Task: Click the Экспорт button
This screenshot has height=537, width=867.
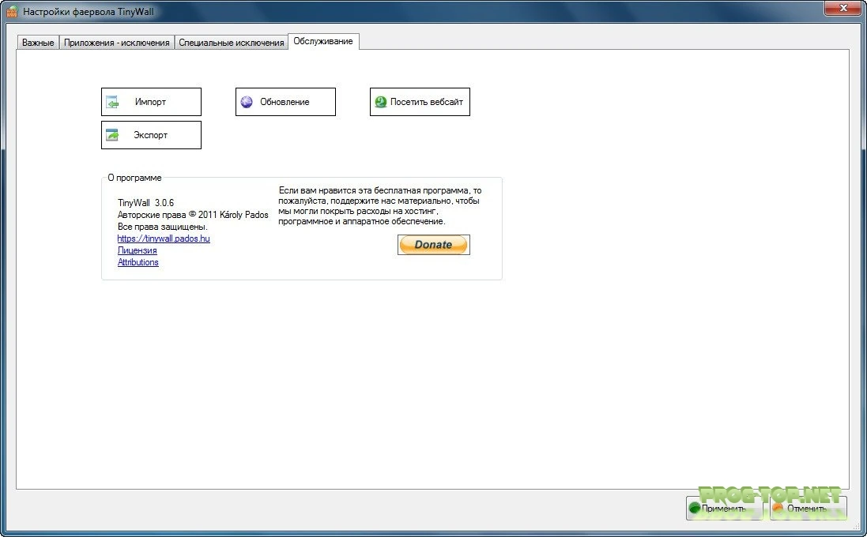Action: pyautogui.click(x=151, y=135)
